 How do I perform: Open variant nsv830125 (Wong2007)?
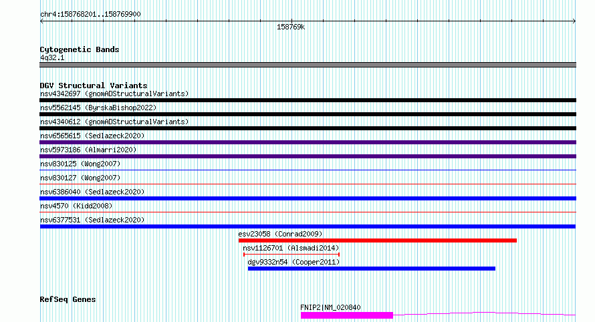click(x=80, y=164)
